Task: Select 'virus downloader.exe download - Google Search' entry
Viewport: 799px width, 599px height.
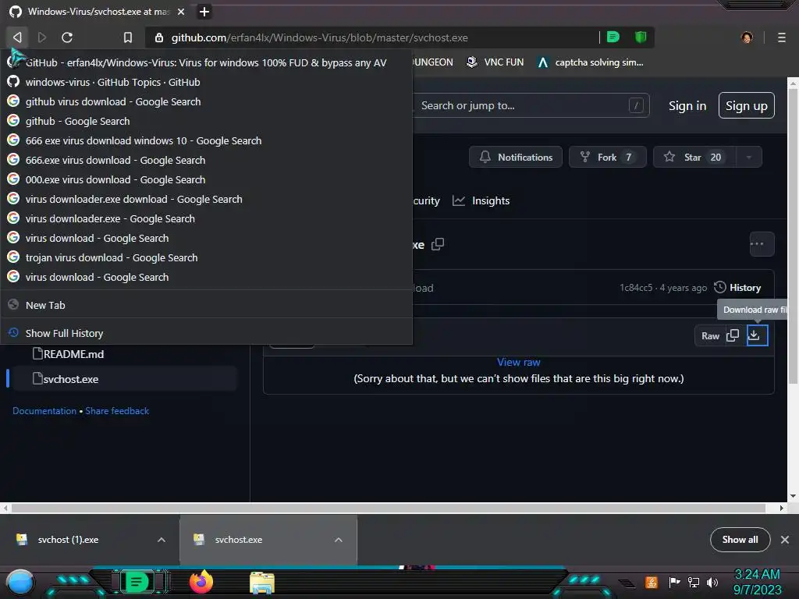Action: pos(206,199)
